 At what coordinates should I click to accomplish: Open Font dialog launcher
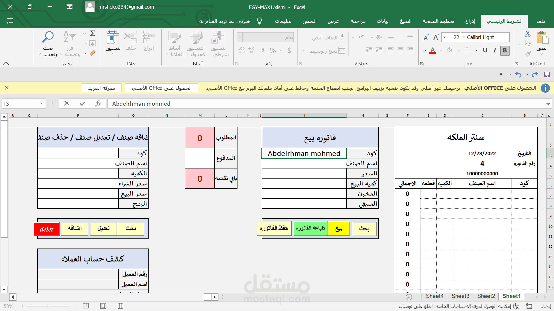[422, 64]
